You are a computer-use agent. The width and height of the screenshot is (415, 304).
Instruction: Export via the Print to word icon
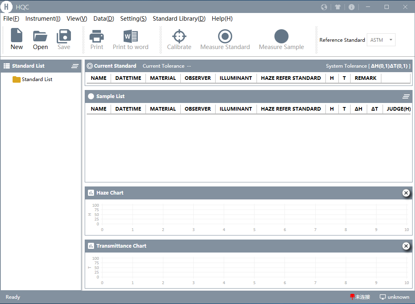(130, 39)
